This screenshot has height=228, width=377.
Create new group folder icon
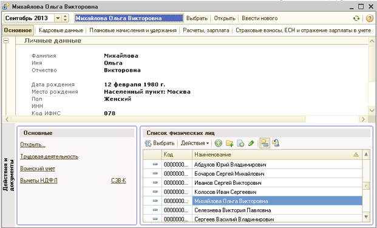[229, 143]
